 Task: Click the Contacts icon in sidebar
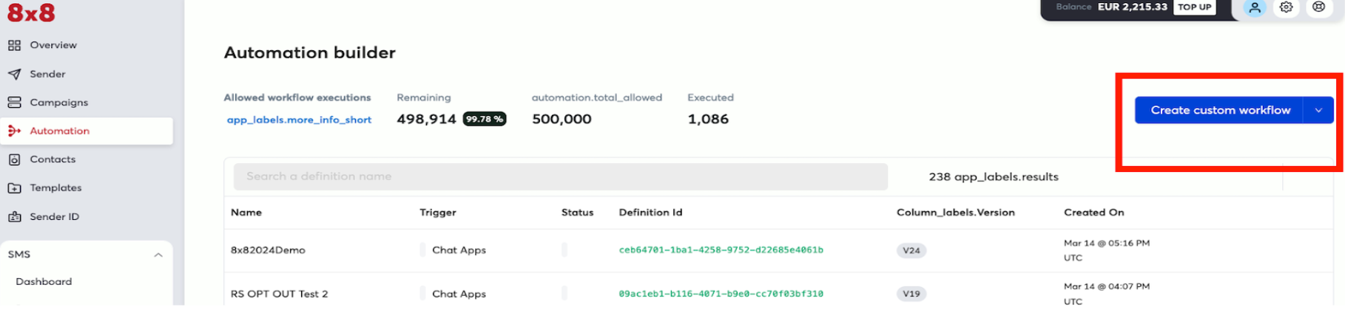point(14,159)
